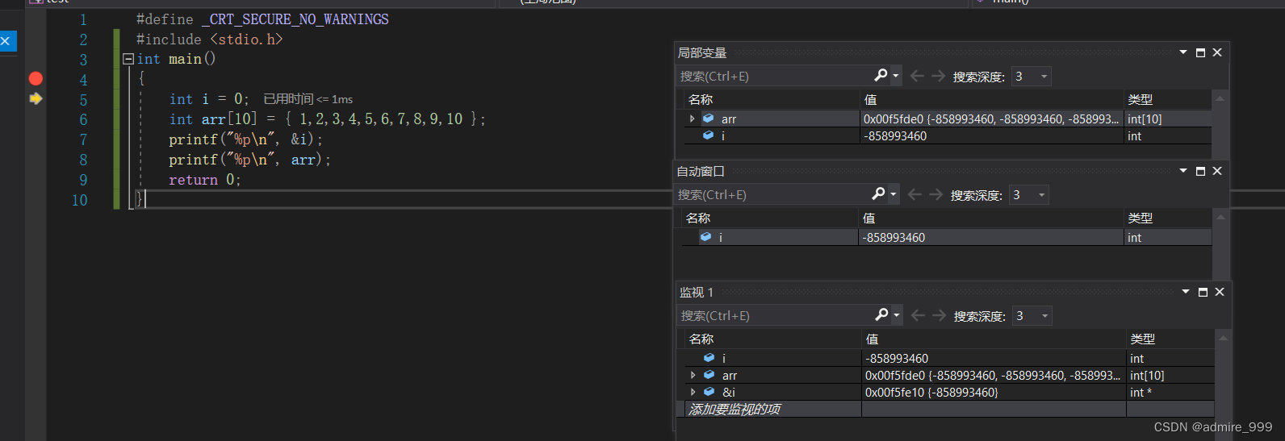Close the Watch 1 panel
This screenshot has height=441, width=1285.
(1220, 292)
